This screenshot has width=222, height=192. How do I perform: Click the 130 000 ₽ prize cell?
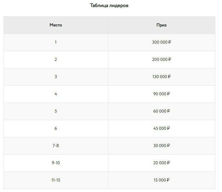[162, 77]
